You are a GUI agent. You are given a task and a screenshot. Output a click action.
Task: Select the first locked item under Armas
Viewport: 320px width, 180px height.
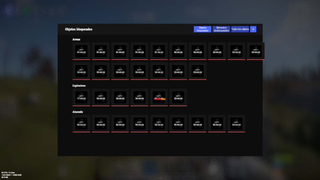(81, 51)
